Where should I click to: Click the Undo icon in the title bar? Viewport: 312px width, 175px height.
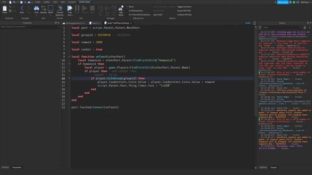click(14, 2)
